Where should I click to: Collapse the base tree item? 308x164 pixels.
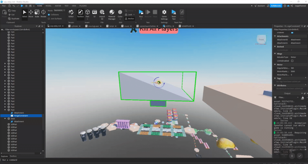[x=5, y=119]
